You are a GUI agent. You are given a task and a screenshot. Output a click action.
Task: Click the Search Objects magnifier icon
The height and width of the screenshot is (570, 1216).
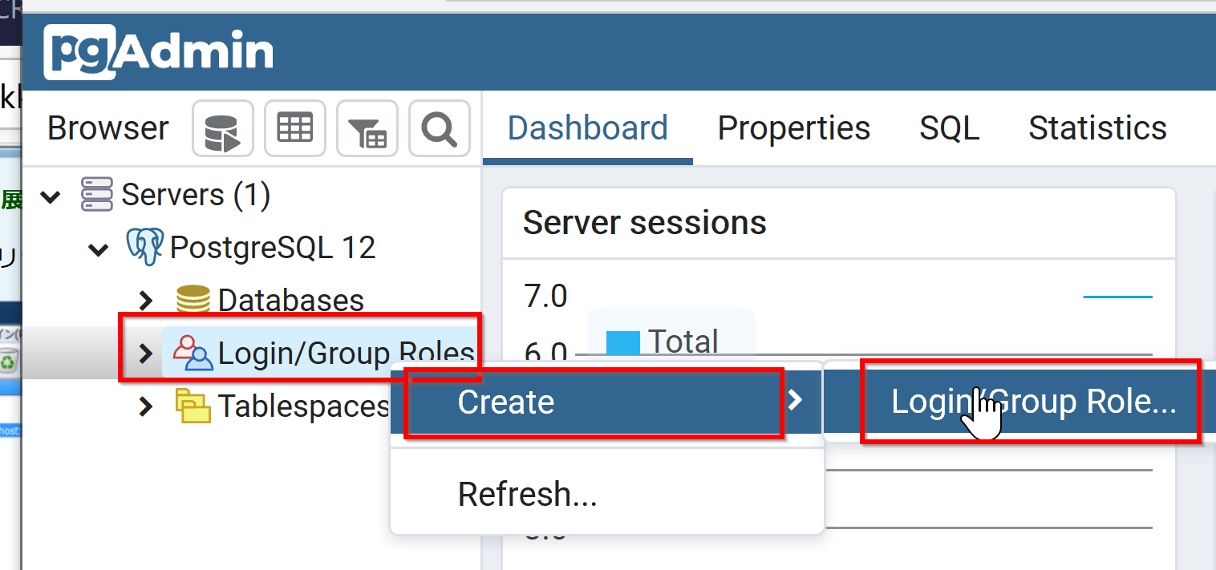coord(439,128)
